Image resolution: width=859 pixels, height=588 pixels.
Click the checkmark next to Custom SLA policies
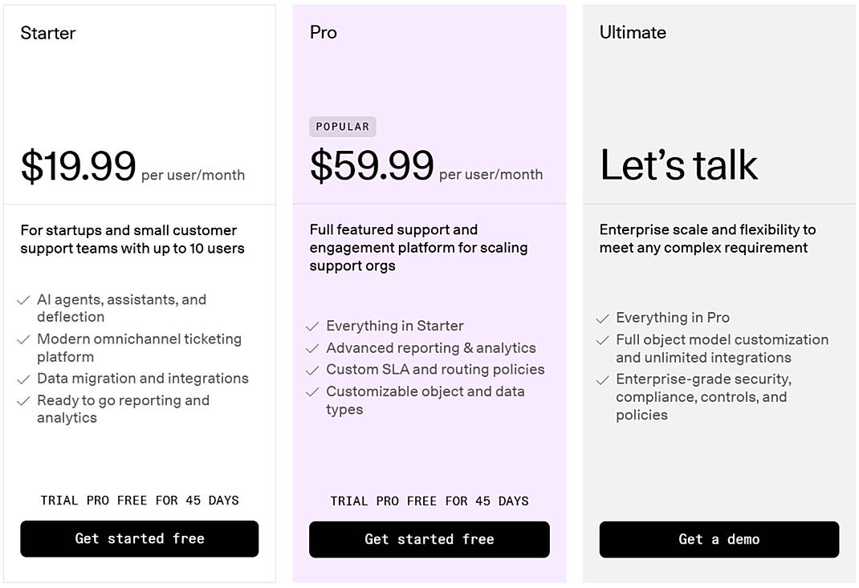(x=313, y=370)
